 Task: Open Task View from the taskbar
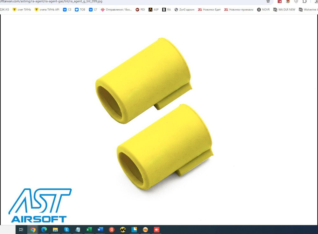21,230
